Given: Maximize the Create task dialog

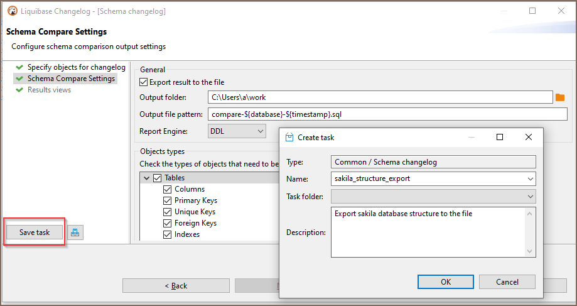Looking at the screenshot, I should (x=499, y=137).
